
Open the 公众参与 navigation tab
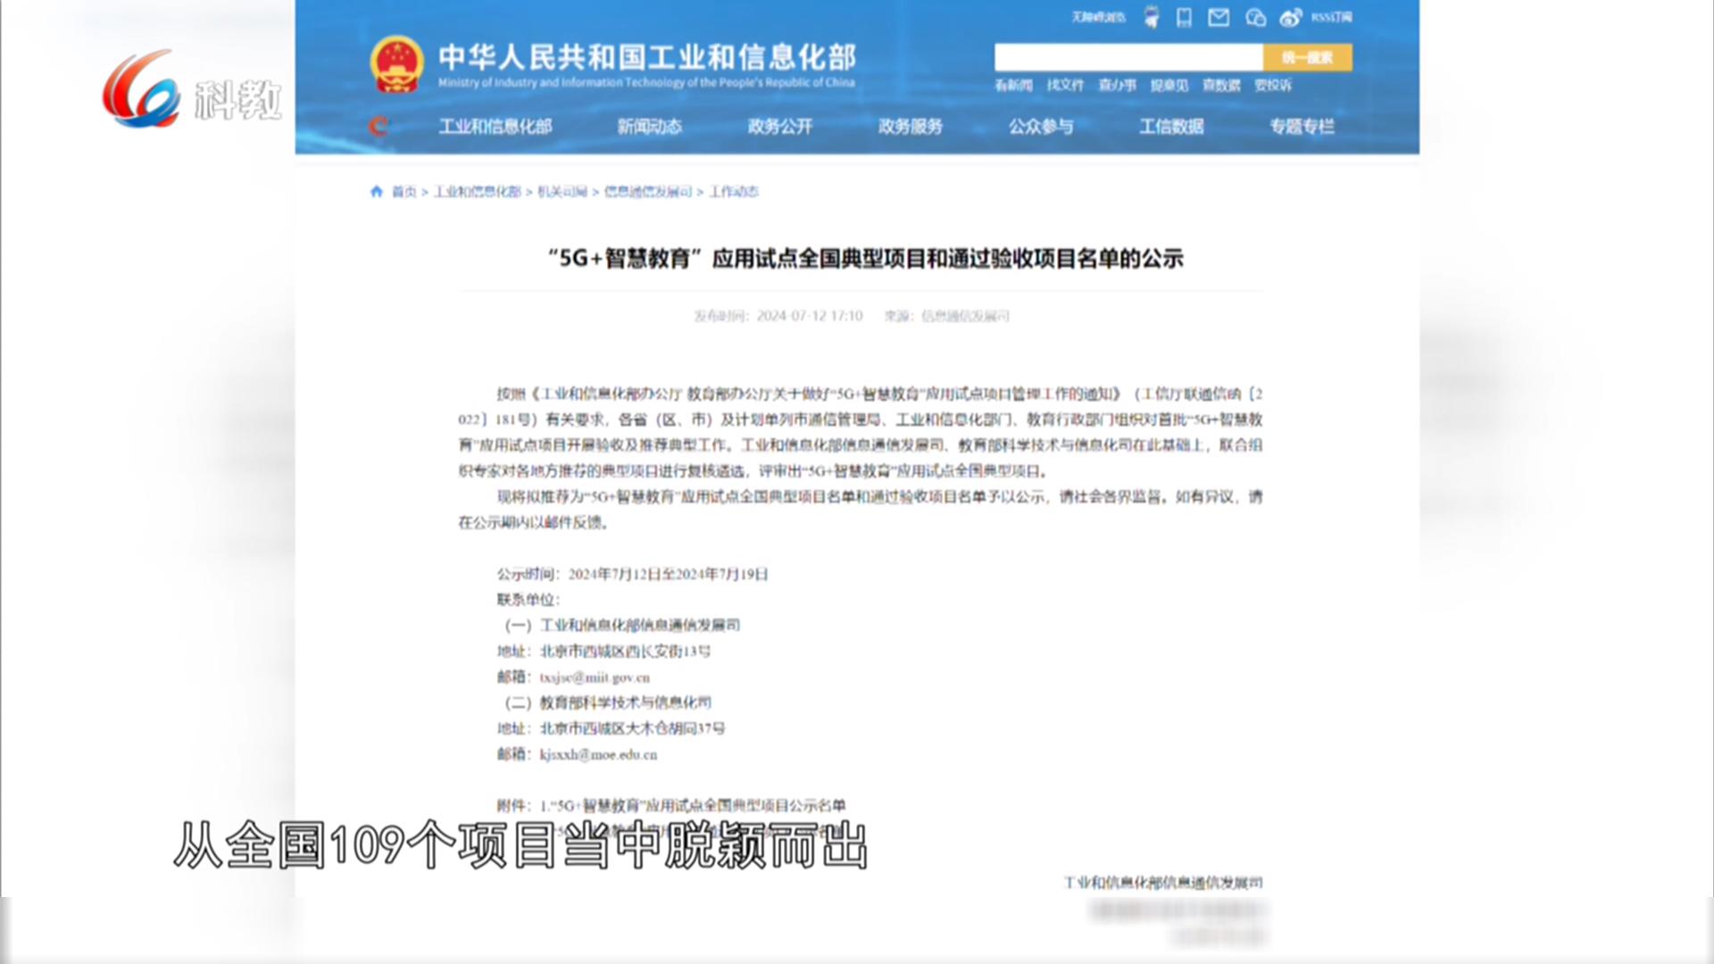click(x=1040, y=127)
